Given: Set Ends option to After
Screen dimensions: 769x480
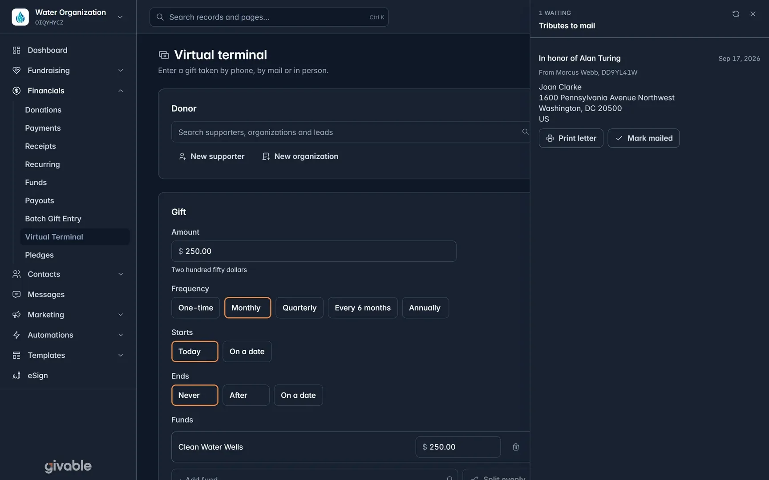Looking at the screenshot, I should [246, 395].
